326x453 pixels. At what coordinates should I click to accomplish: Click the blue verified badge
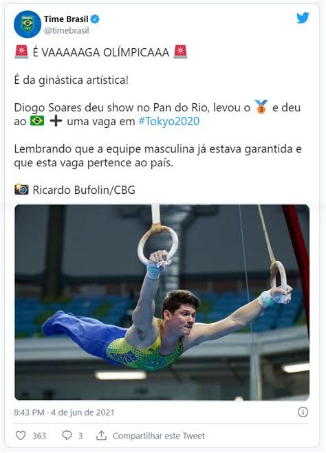(95, 19)
